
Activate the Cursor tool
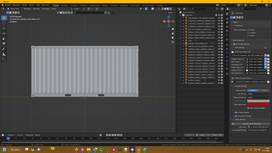pos(4,23)
